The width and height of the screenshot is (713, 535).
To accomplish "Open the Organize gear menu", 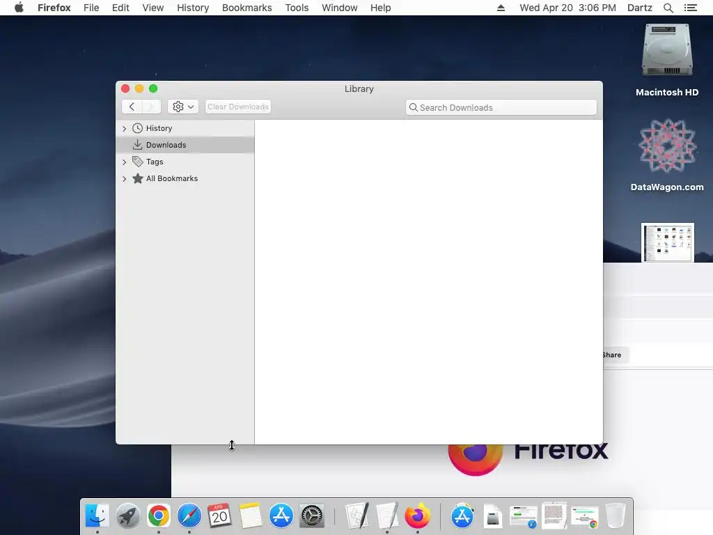I will click(183, 107).
